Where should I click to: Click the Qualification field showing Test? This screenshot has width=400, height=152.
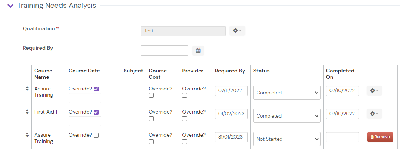point(183,31)
